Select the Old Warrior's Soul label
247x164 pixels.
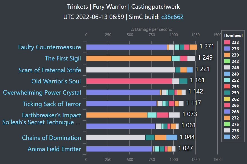click(x=56, y=81)
